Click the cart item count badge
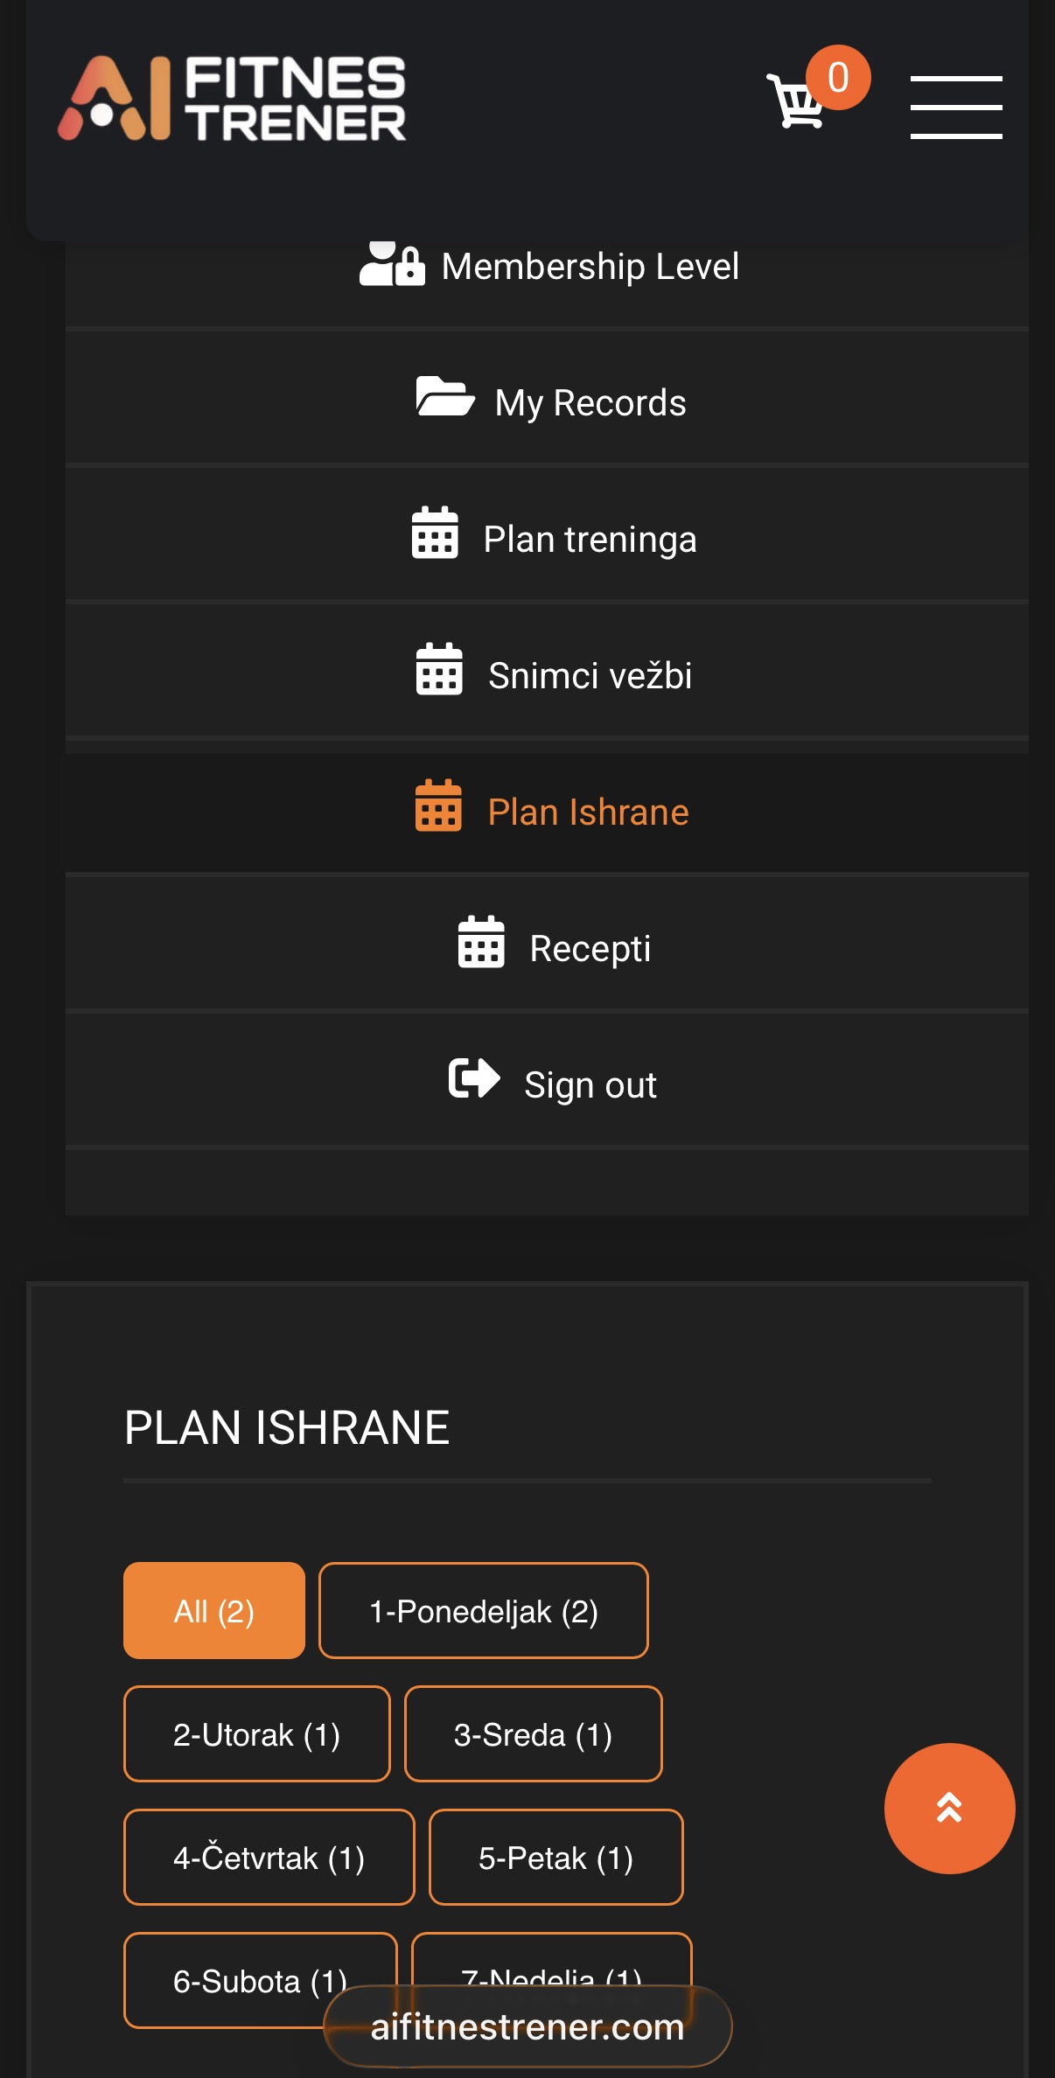The width and height of the screenshot is (1055, 2078). (837, 77)
